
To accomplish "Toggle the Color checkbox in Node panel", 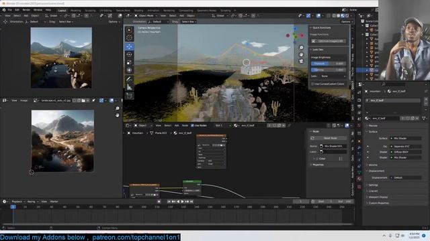I will [x=317, y=159].
